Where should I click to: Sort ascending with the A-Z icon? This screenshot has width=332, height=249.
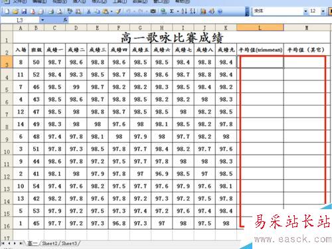point(184,11)
